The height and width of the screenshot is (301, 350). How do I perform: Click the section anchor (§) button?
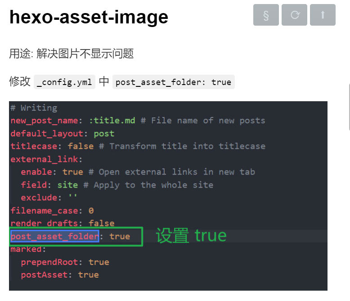(x=266, y=15)
